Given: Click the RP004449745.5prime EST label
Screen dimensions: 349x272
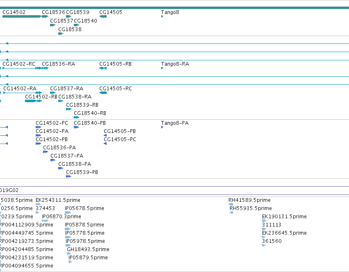Looking at the screenshot, I should [27, 233].
